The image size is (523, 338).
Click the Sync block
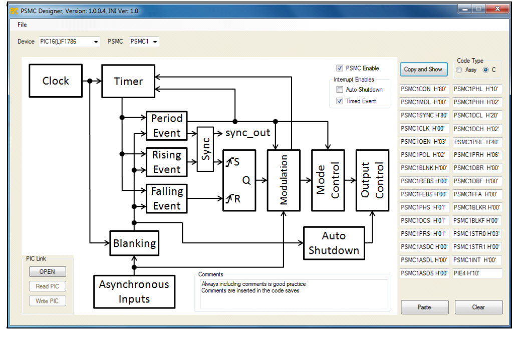point(205,149)
